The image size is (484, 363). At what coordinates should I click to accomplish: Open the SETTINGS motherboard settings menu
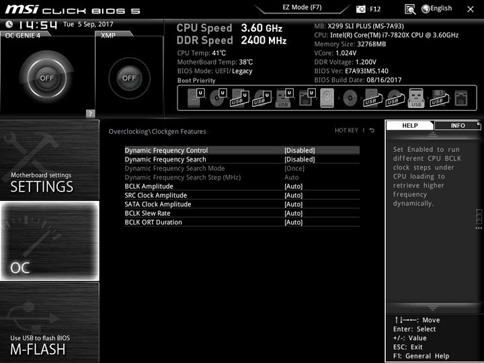tap(49, 160)
